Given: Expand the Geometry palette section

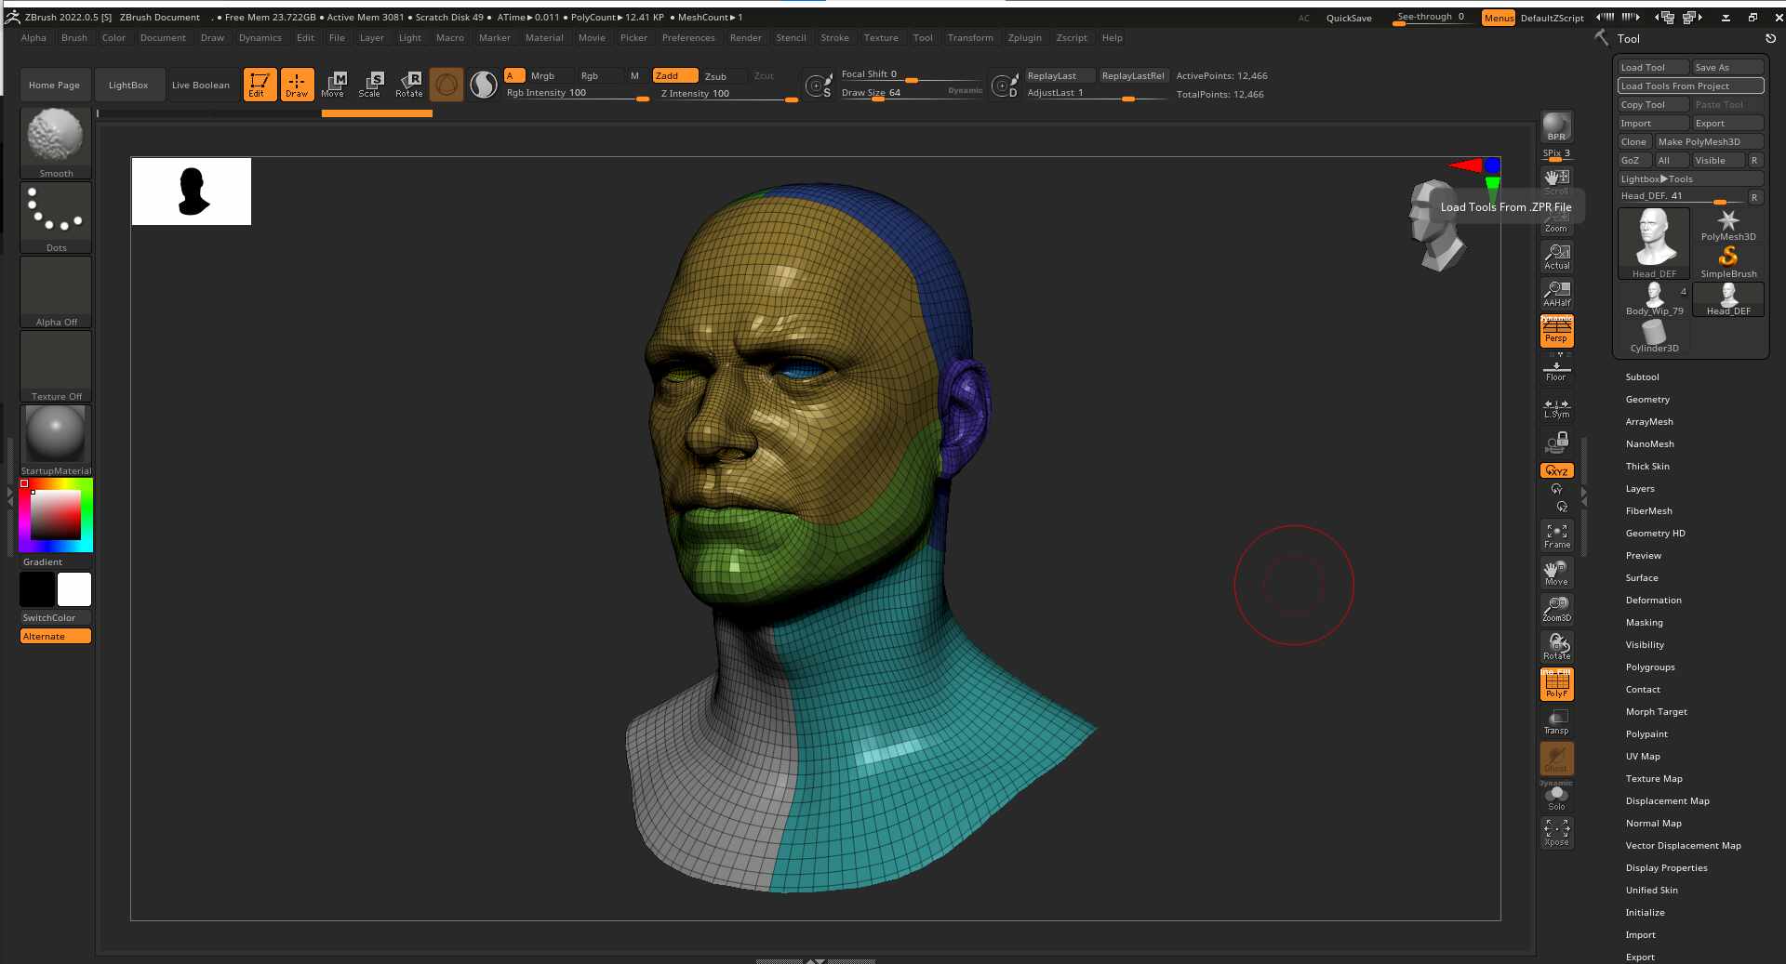Looking at the screenshot, I should [1647, 400].
